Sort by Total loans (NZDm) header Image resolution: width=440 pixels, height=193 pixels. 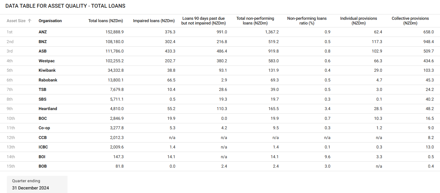pos(105,21)
